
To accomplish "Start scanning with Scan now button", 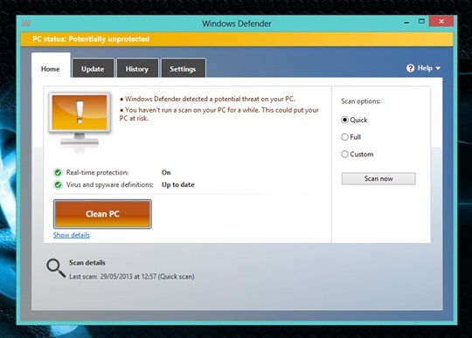I will click(378, 179).
